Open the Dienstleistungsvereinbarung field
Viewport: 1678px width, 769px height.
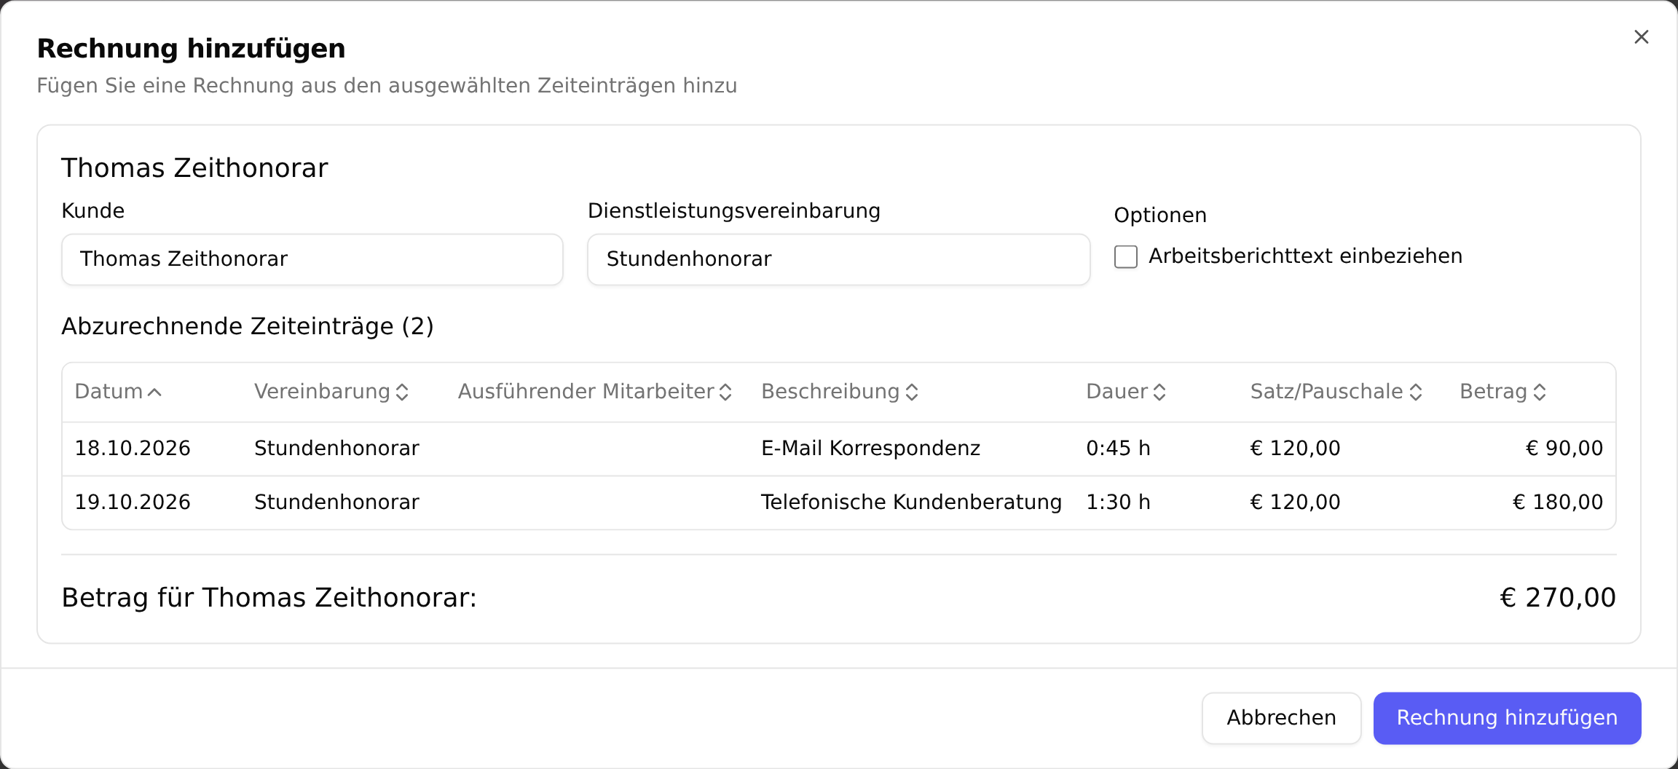(x=838, y=259)
